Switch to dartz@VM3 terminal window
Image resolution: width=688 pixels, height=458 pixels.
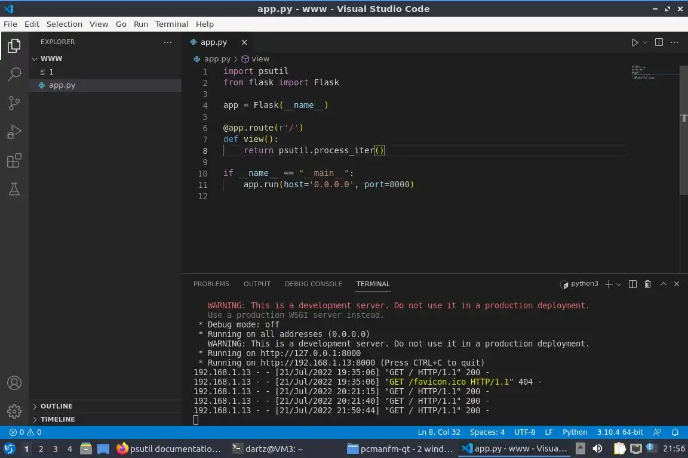pyautogui.click(x=267, y=449)
